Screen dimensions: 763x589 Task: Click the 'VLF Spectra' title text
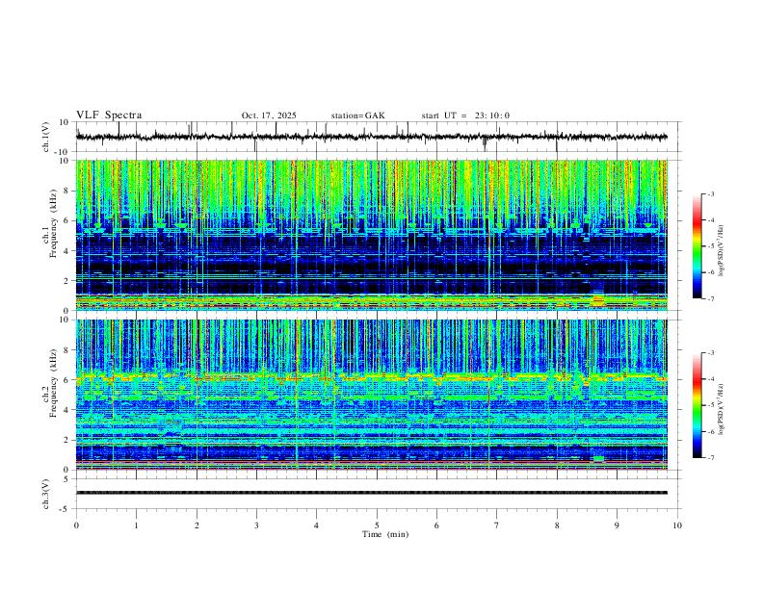[x=109, y=115]
